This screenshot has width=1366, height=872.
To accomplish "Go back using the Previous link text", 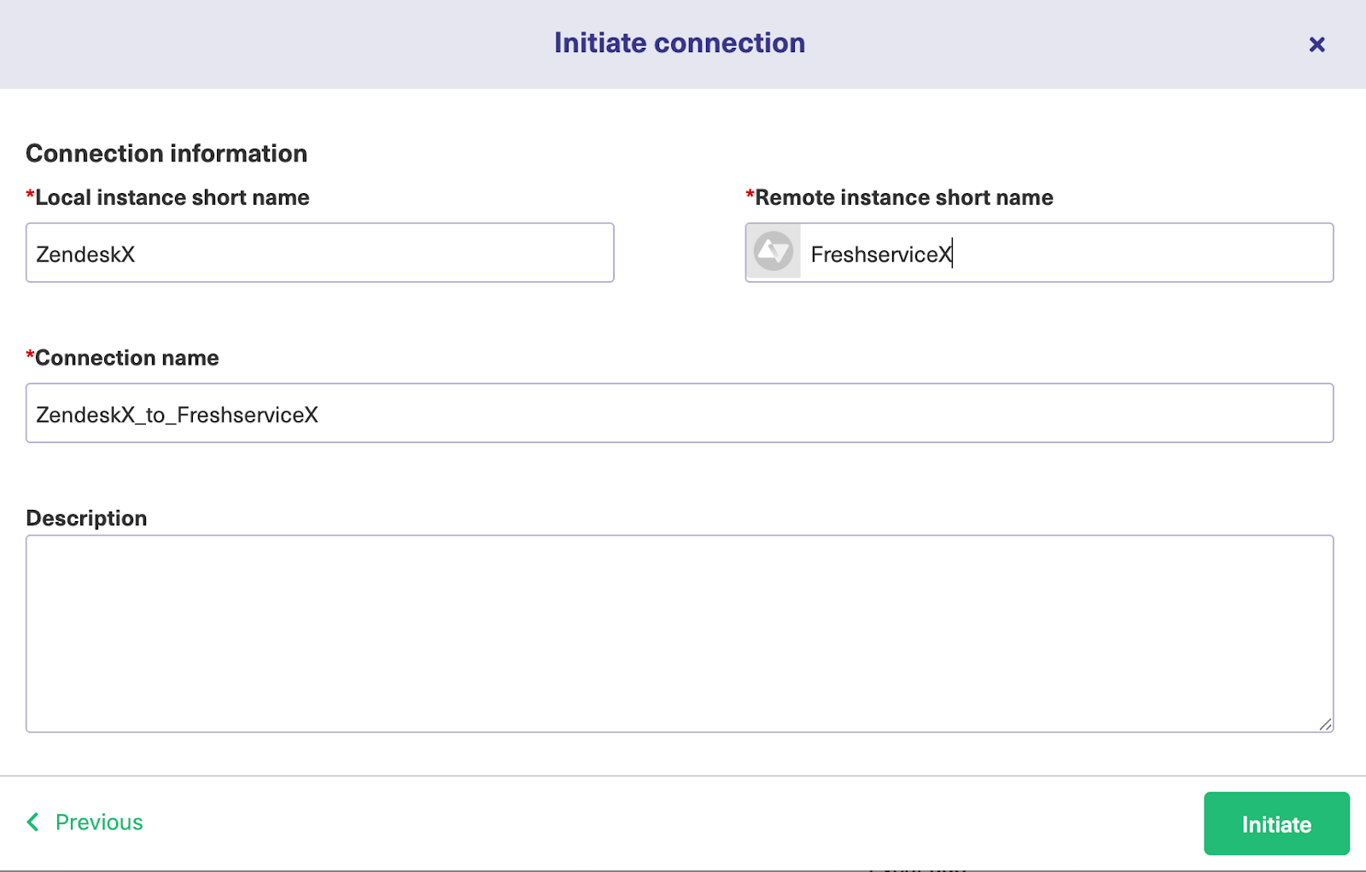I will coord(99,822).
